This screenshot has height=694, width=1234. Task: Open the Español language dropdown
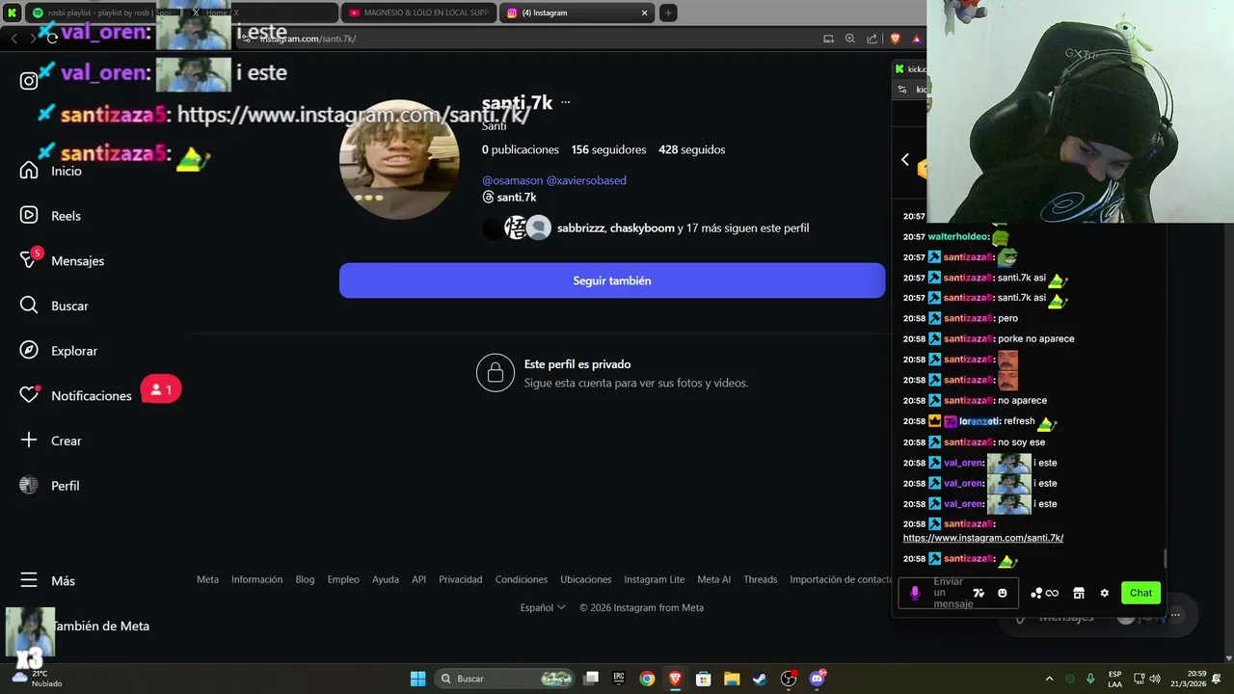coord(543,607)
